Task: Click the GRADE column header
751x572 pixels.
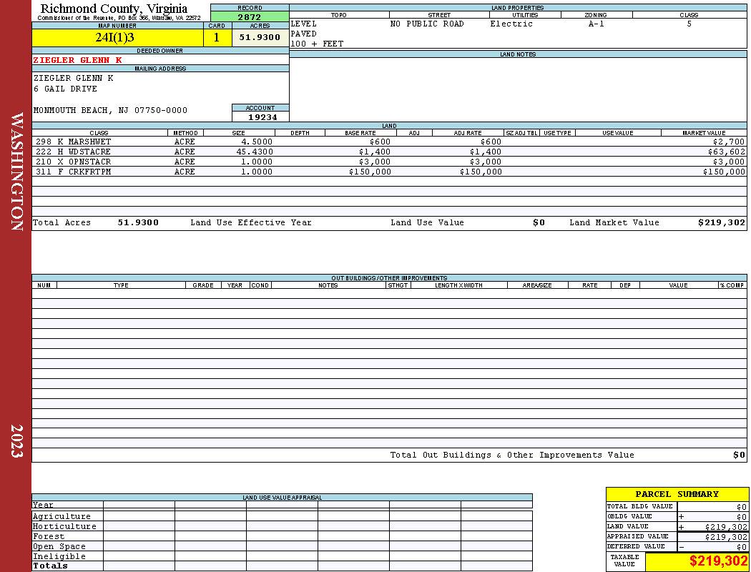Action: click(203, 285)
